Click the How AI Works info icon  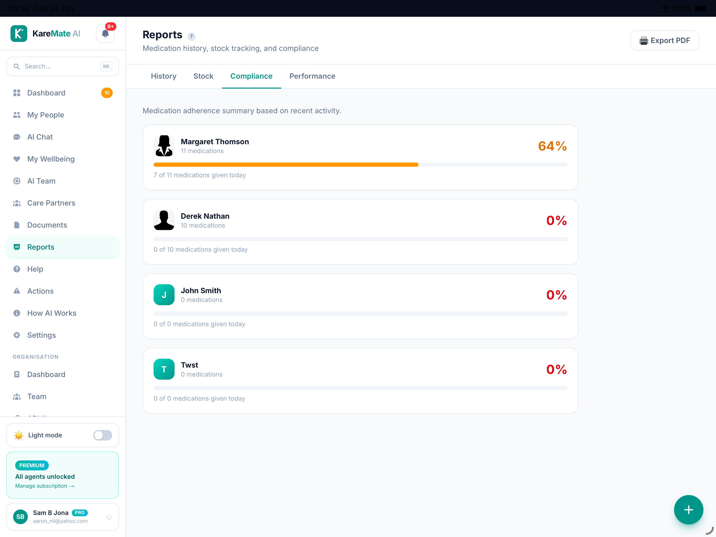coord(17,313)
